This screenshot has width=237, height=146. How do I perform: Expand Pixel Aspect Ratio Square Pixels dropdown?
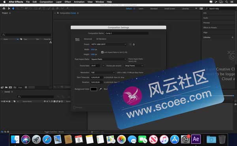tap(109, 59)
